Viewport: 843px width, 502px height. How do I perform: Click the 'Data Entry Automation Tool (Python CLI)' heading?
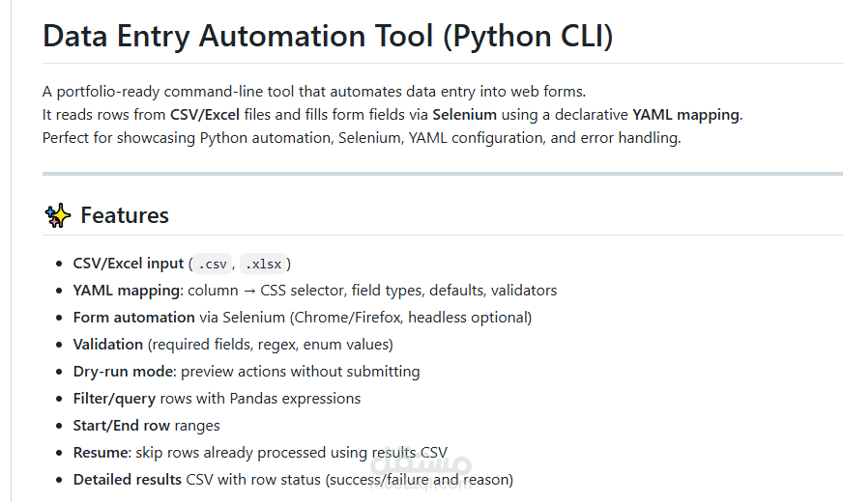pyautogui.click(x=328, y=37)
